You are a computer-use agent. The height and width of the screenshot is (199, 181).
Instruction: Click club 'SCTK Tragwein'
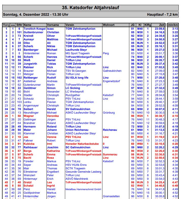pyautogui.click(x=75, y=169)
